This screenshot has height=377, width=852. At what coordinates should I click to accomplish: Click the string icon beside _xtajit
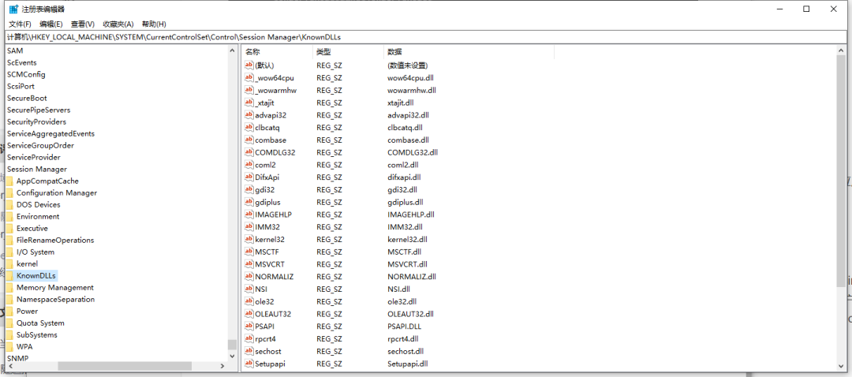[x=249, y=103]
